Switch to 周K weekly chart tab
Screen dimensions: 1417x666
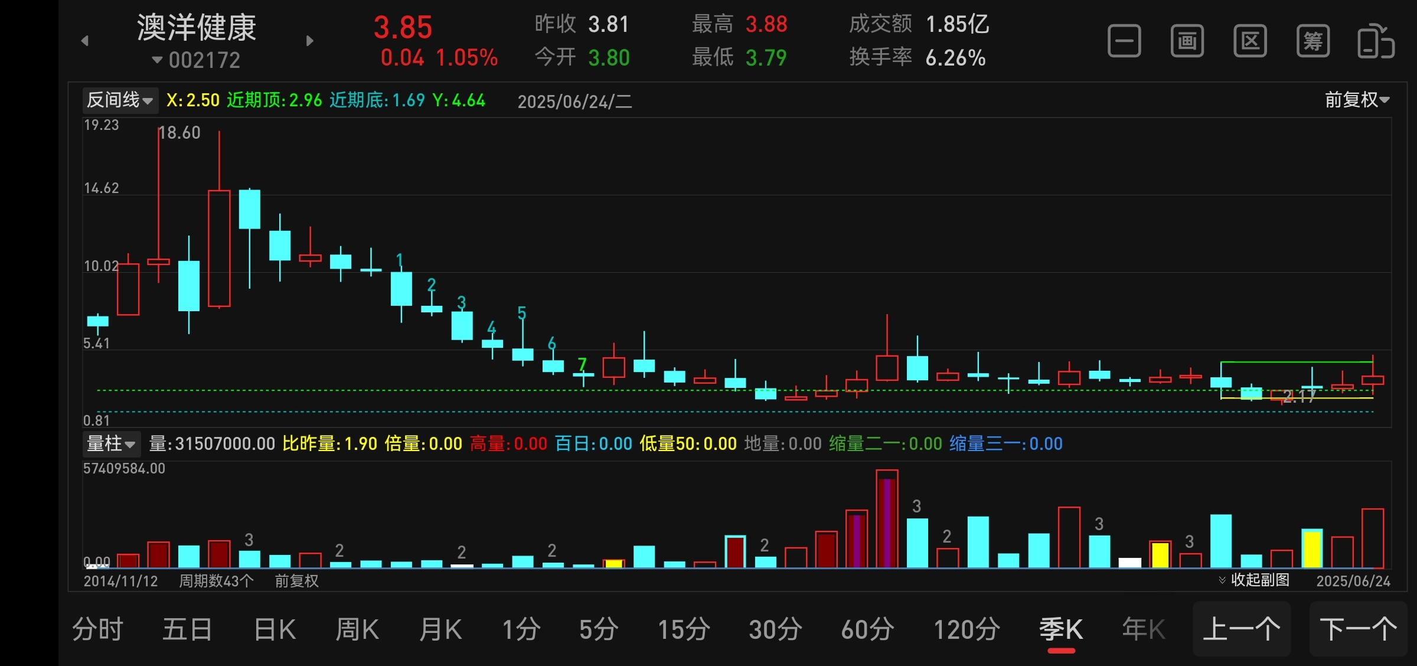click(x=357, y=629)
